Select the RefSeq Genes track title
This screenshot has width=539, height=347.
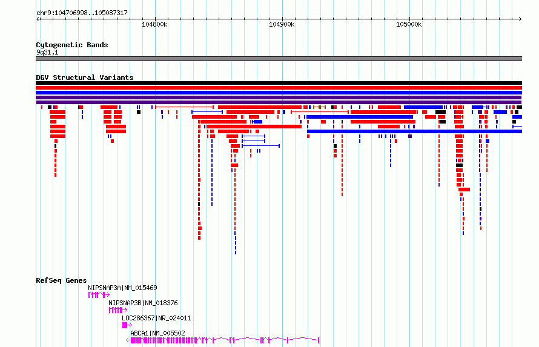(62, 281)
